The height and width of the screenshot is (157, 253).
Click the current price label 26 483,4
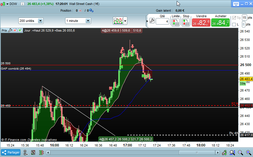[246, 79]
